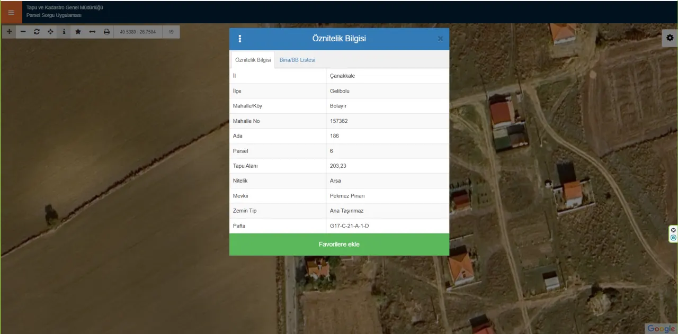Click the Mahalle/Köy row label
Image resolution: width=678 pixels, height=334 pixels.
tap(247, 106)
